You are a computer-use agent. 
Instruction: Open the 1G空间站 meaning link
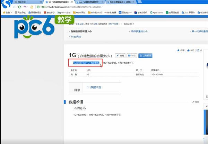click(x=76, y=37)
